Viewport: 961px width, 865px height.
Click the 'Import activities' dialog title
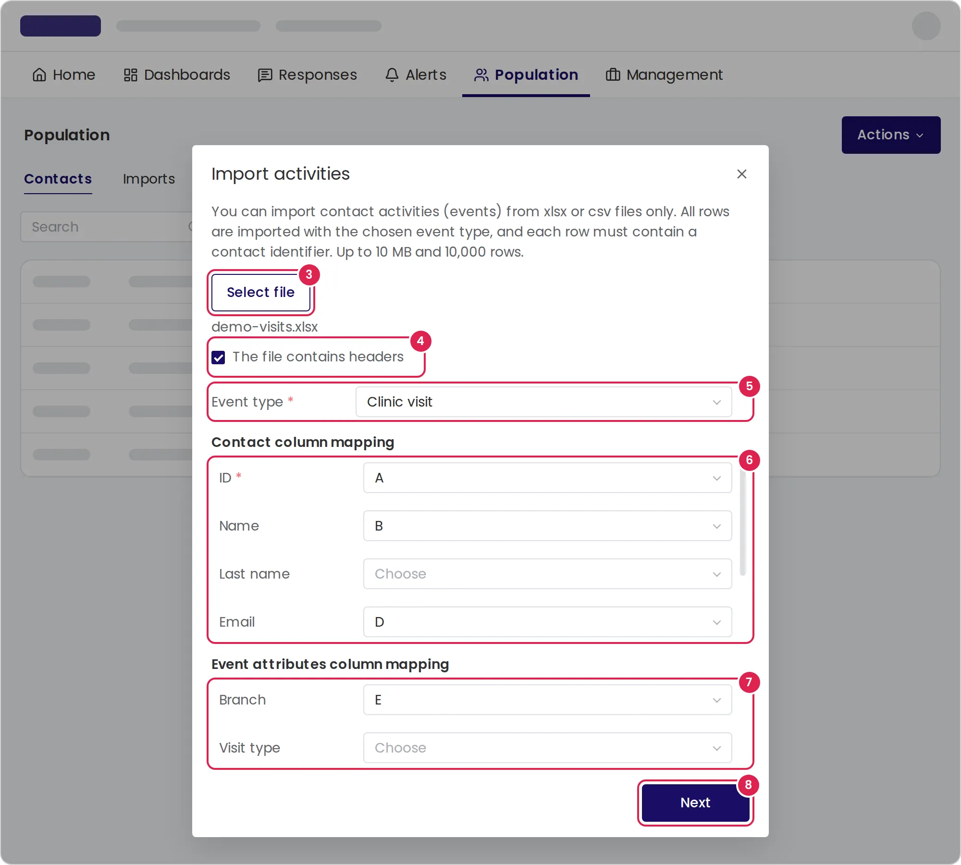pyautogui.click(x=281, y=174)
